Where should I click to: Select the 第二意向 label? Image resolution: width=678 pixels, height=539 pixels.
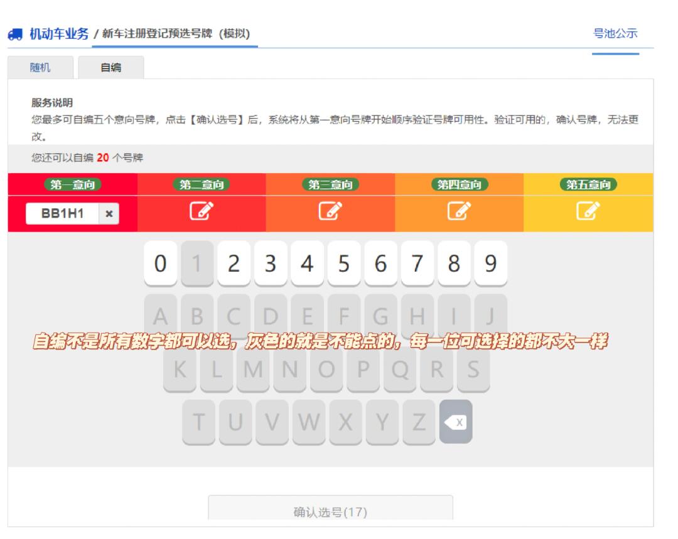tap(202, 184)
